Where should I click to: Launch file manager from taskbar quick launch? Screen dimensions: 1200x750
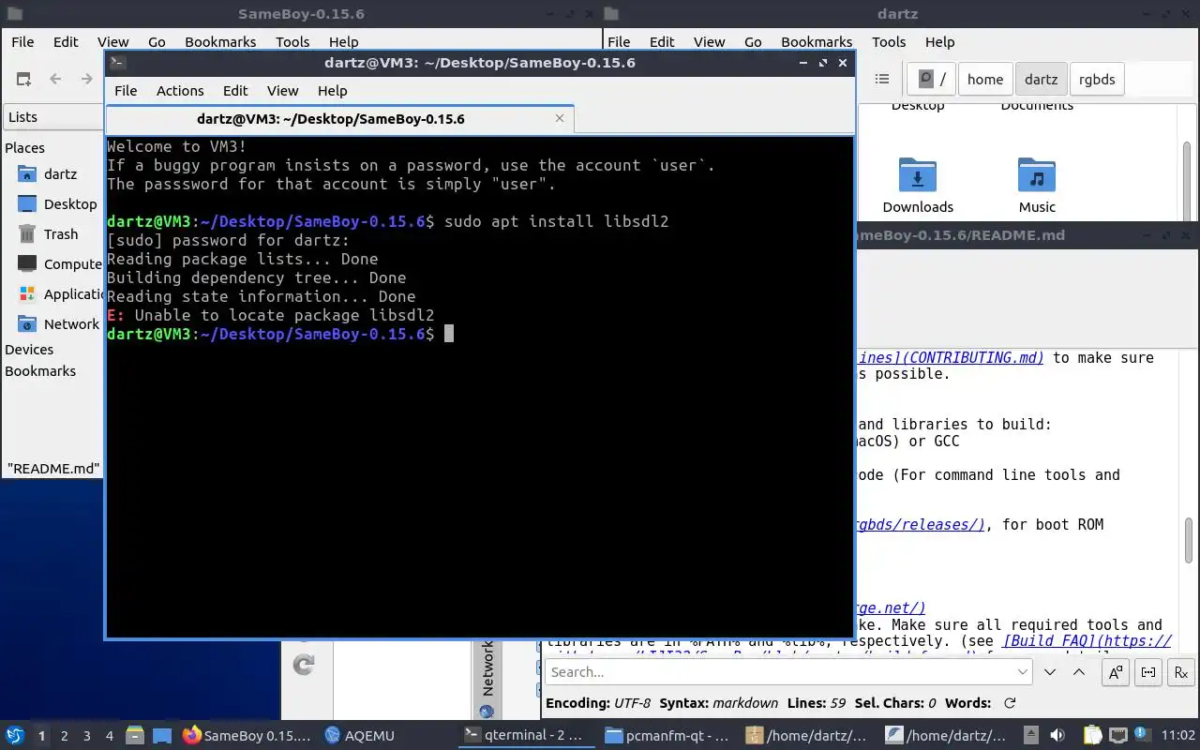[x=134, y=736]
